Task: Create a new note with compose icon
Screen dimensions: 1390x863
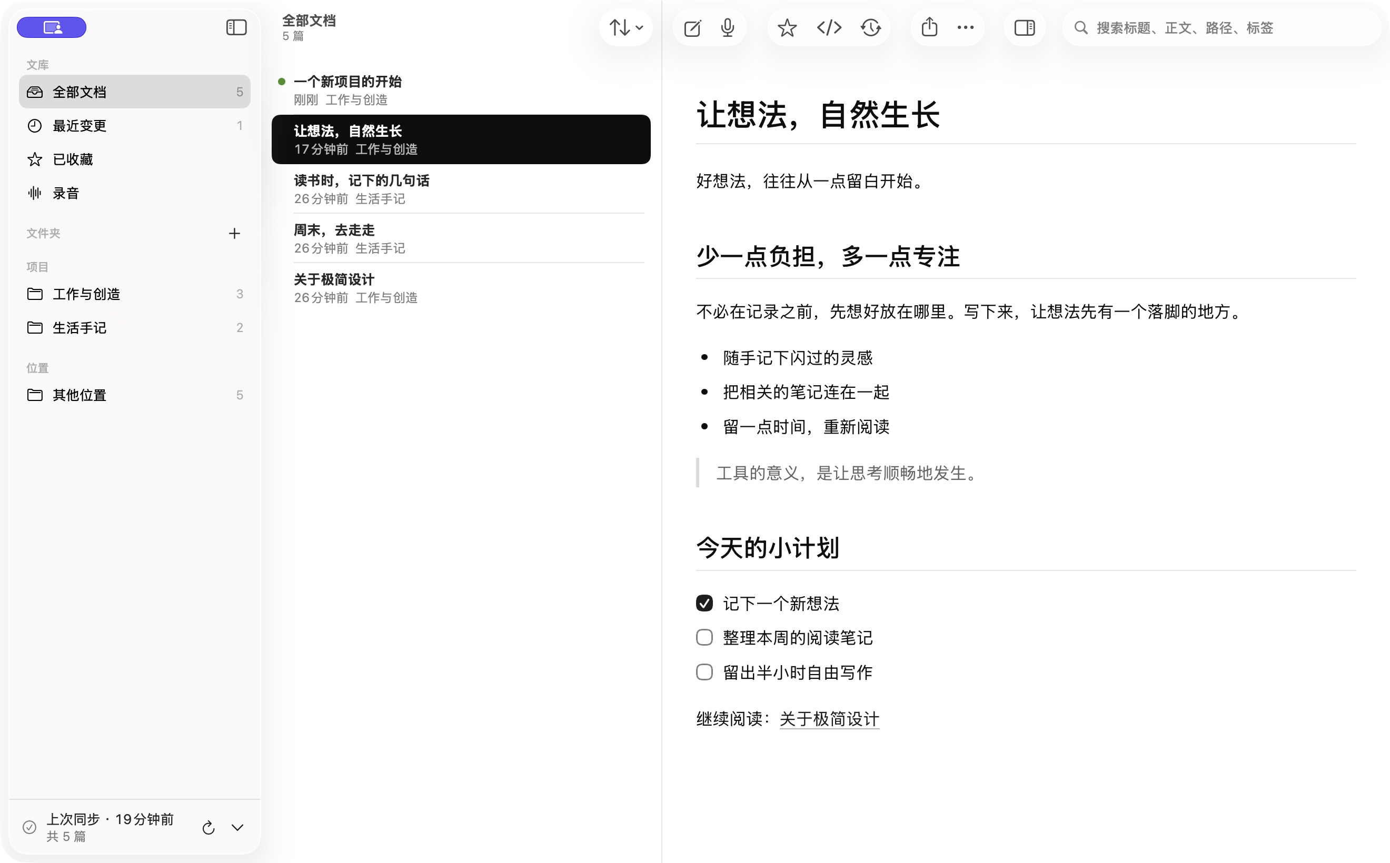Action: pyautogui.click(x=692, y=28)
